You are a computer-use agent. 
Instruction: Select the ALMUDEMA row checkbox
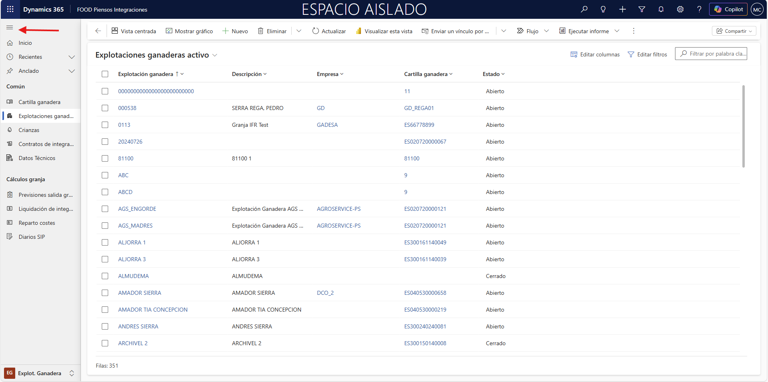click(105, 276)
